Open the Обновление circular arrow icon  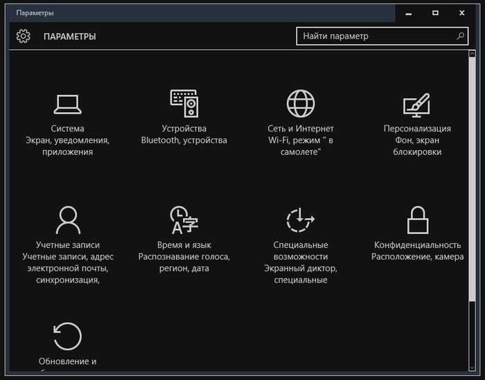coord(68,336)
